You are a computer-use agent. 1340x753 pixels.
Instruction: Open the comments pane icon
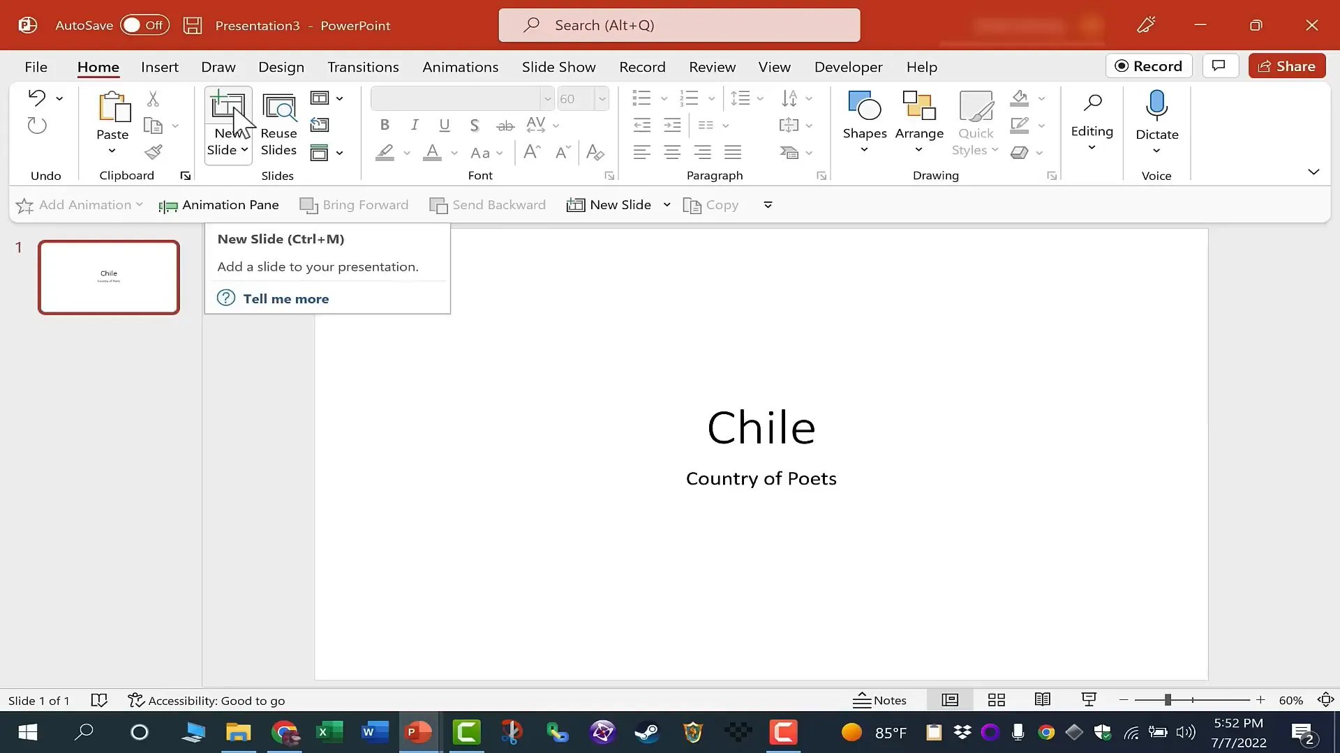click(x=1219, y=66)
